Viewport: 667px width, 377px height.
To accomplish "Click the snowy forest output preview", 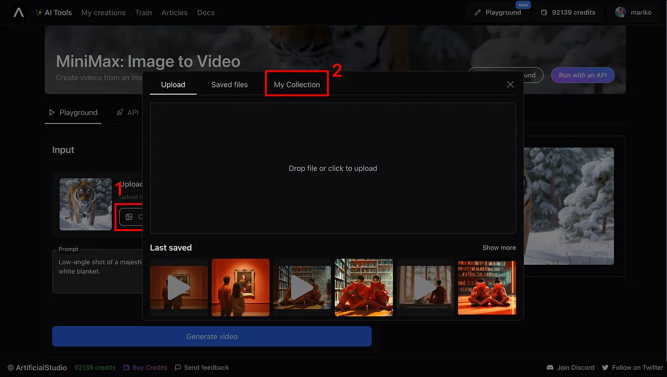I will tap(569, 206).
